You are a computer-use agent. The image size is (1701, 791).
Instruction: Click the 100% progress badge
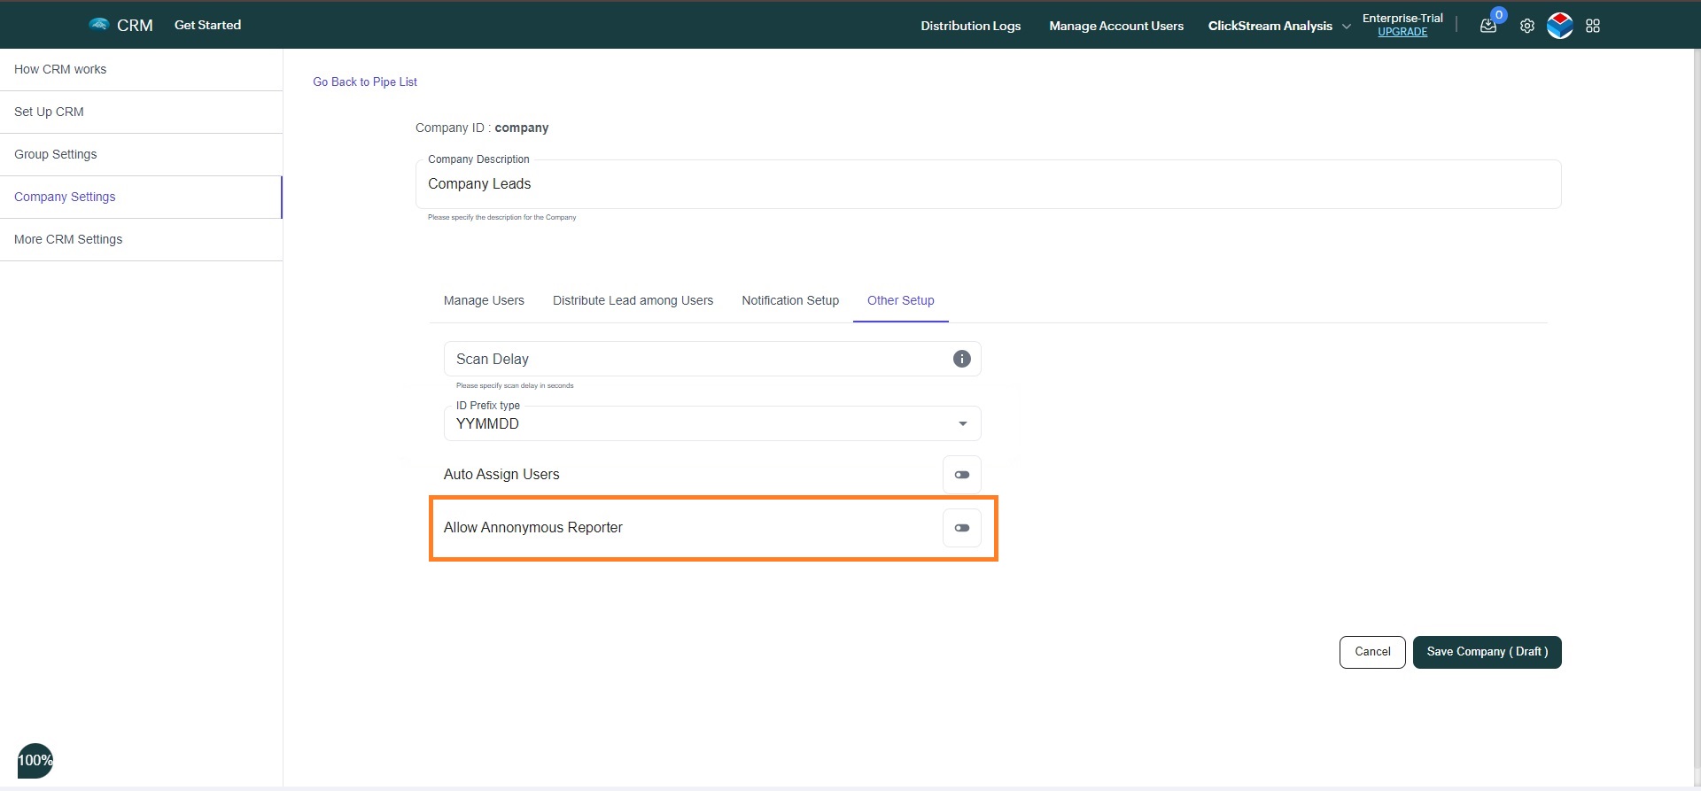[x=35, y=760]
